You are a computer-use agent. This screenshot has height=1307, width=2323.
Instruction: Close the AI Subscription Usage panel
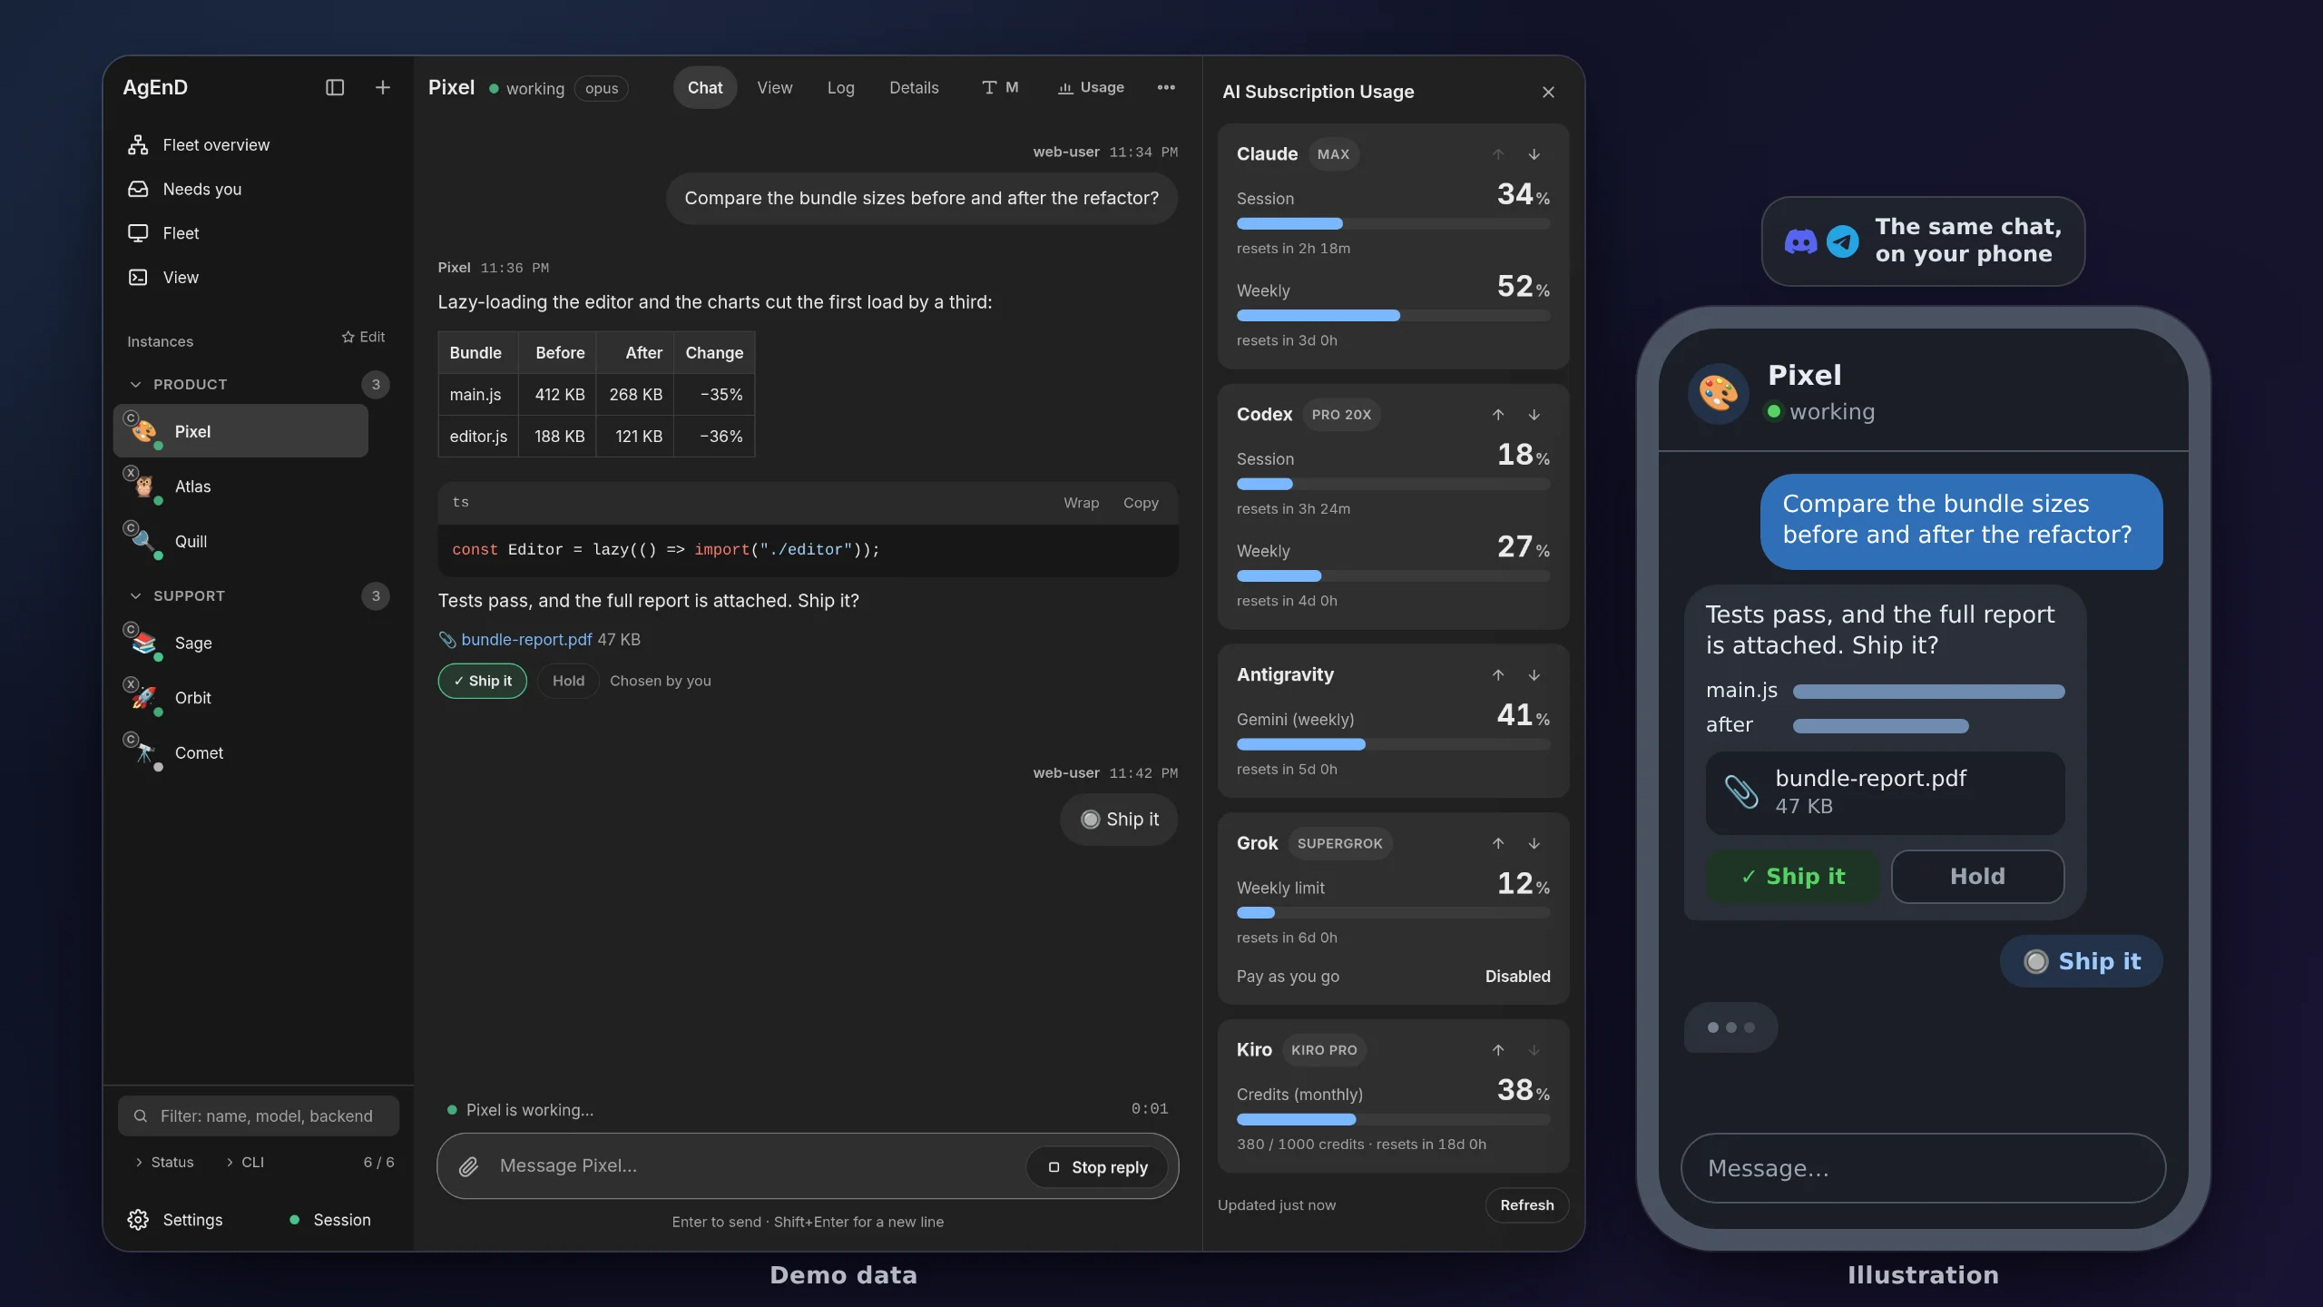[1548, 92]
